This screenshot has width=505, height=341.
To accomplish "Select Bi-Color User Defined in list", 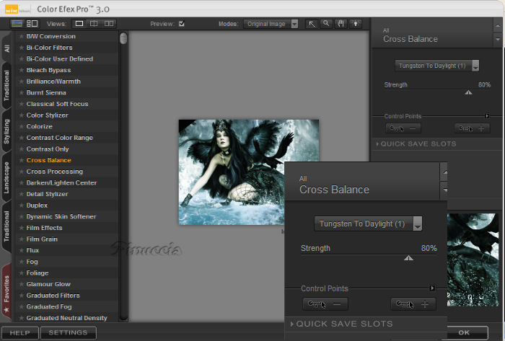I will [60, 59].
